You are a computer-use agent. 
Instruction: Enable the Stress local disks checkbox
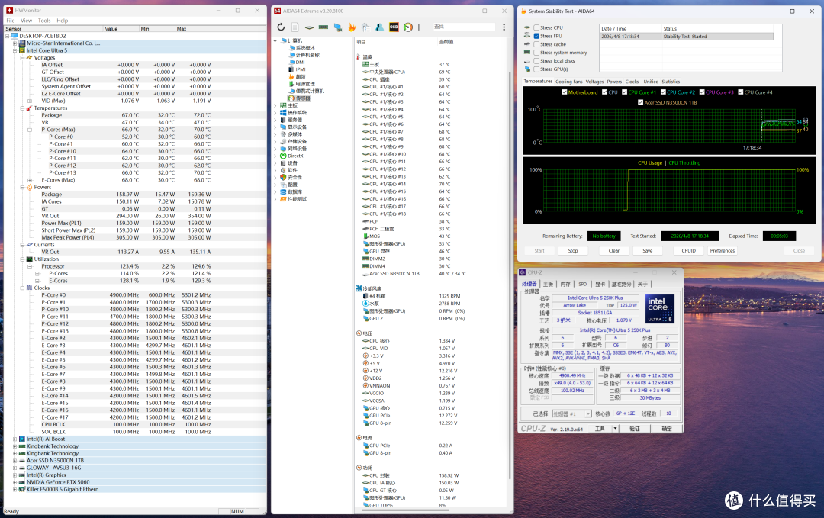[x=536, y=61]
